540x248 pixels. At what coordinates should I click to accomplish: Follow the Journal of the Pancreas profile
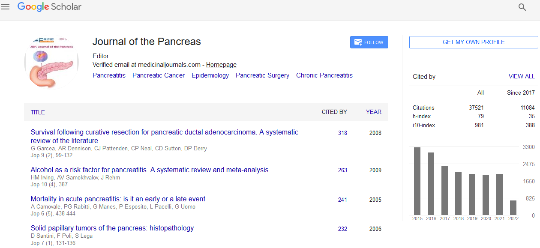tap(369, 42)
